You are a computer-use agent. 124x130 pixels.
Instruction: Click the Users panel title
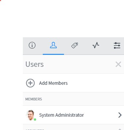(34, 64)
